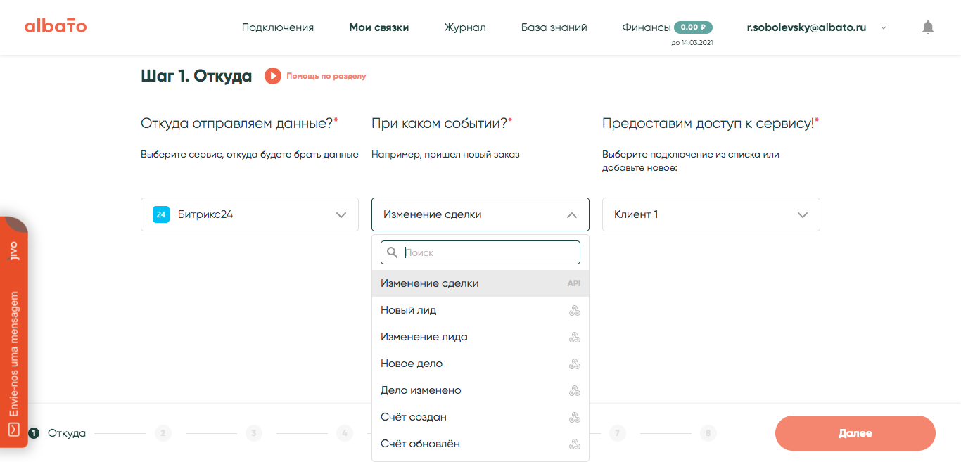Play the section help video icon
Viewport: 961px width, 462px height.
[273, 76]
